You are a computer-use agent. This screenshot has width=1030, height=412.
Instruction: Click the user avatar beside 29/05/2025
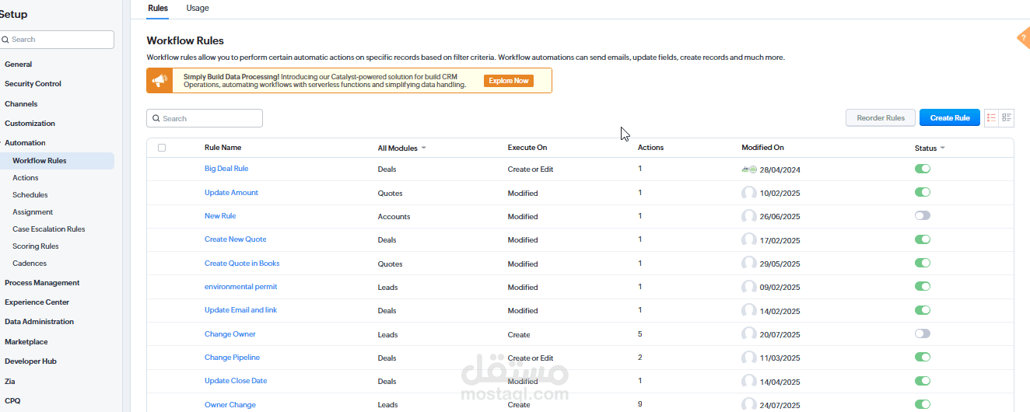(749, 264)
